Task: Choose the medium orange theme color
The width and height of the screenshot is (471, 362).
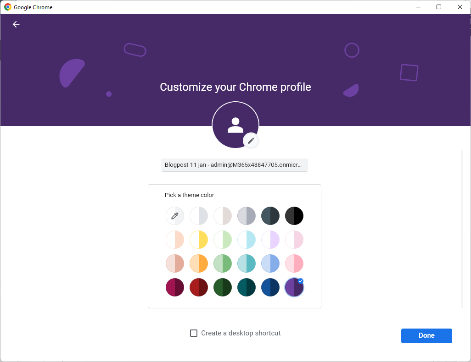Action: (x=199, y=263)
